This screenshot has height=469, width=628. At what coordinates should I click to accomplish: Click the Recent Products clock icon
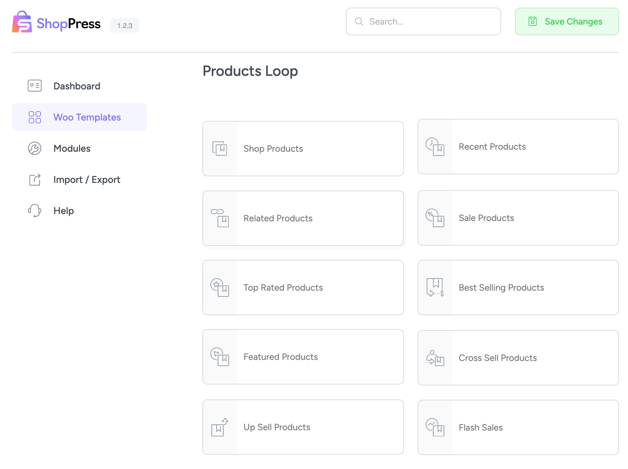coord(435,147)
